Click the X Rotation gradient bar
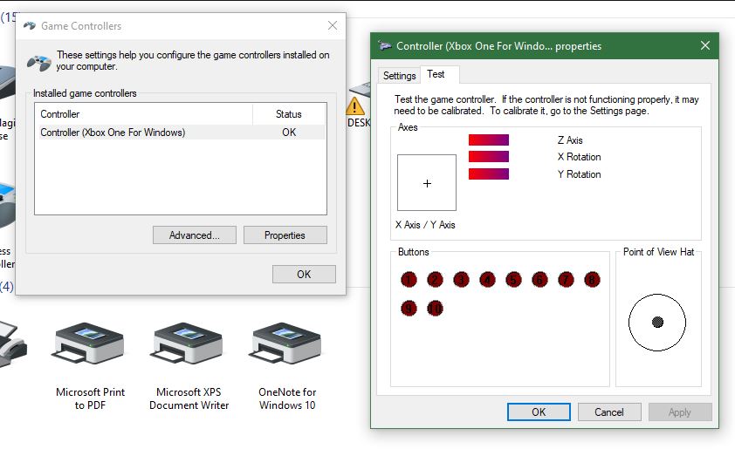 pos(489,156)
